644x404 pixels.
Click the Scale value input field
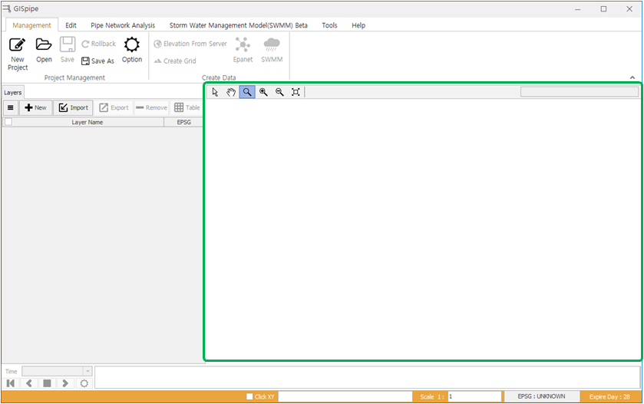(x=474, y=396)
